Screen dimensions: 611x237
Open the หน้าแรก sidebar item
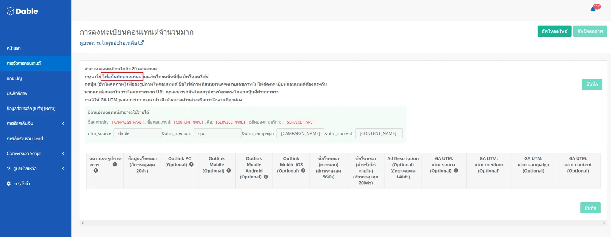(x=14, y=48)
